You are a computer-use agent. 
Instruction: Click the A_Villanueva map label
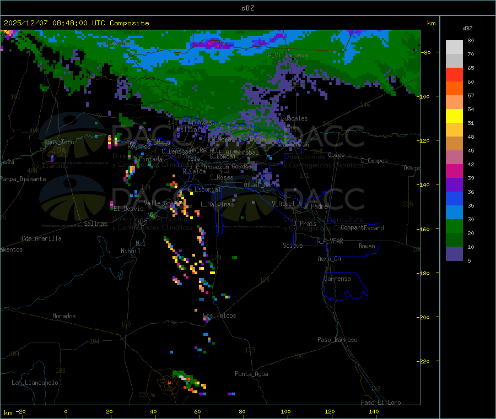pos(288,55)
